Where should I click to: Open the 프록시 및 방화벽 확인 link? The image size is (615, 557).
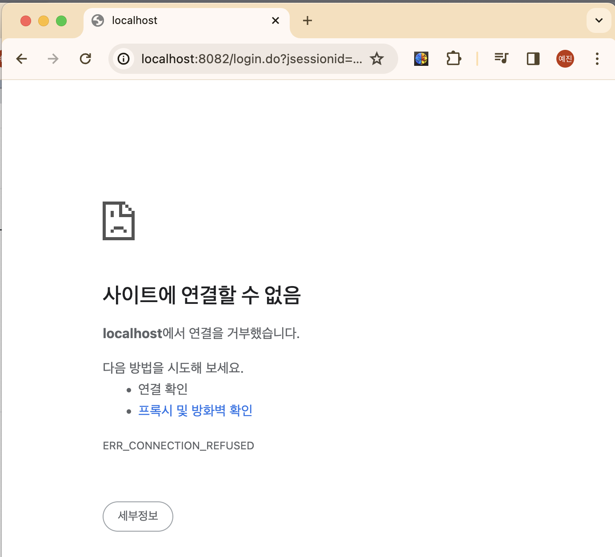click(x=196, y=410)
